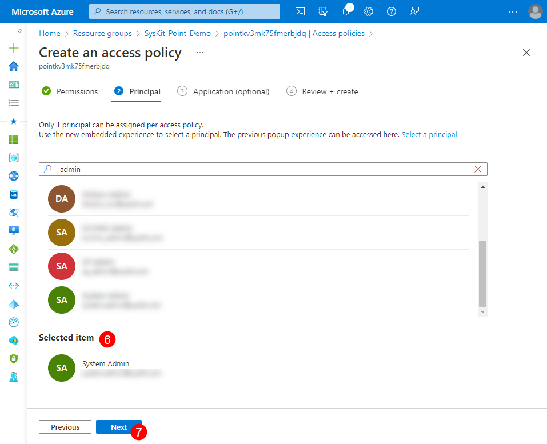Viewport: 547px width, 444px height.
Task: Open Azure Cosmos DB in the sidebar
Action: 13,213
